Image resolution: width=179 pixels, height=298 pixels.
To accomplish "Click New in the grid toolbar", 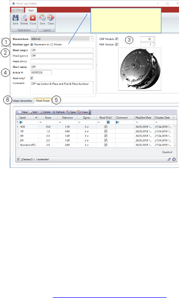I will coord(23,112).
